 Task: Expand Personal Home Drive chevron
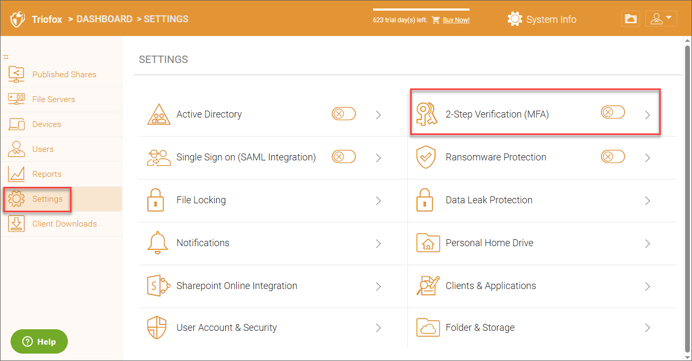(647, 243)
